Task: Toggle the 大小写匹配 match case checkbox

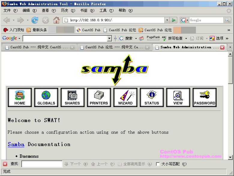Action: click(158, 164)
